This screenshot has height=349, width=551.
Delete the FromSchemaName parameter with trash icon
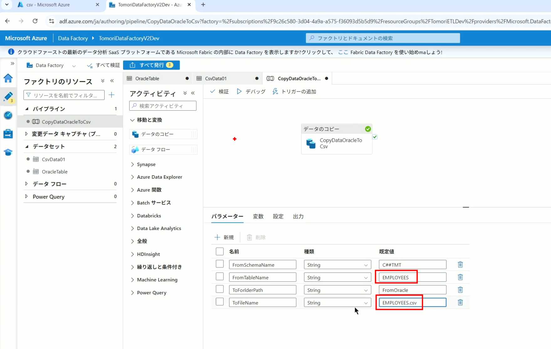pyautogui.click(x=460, y=265)
